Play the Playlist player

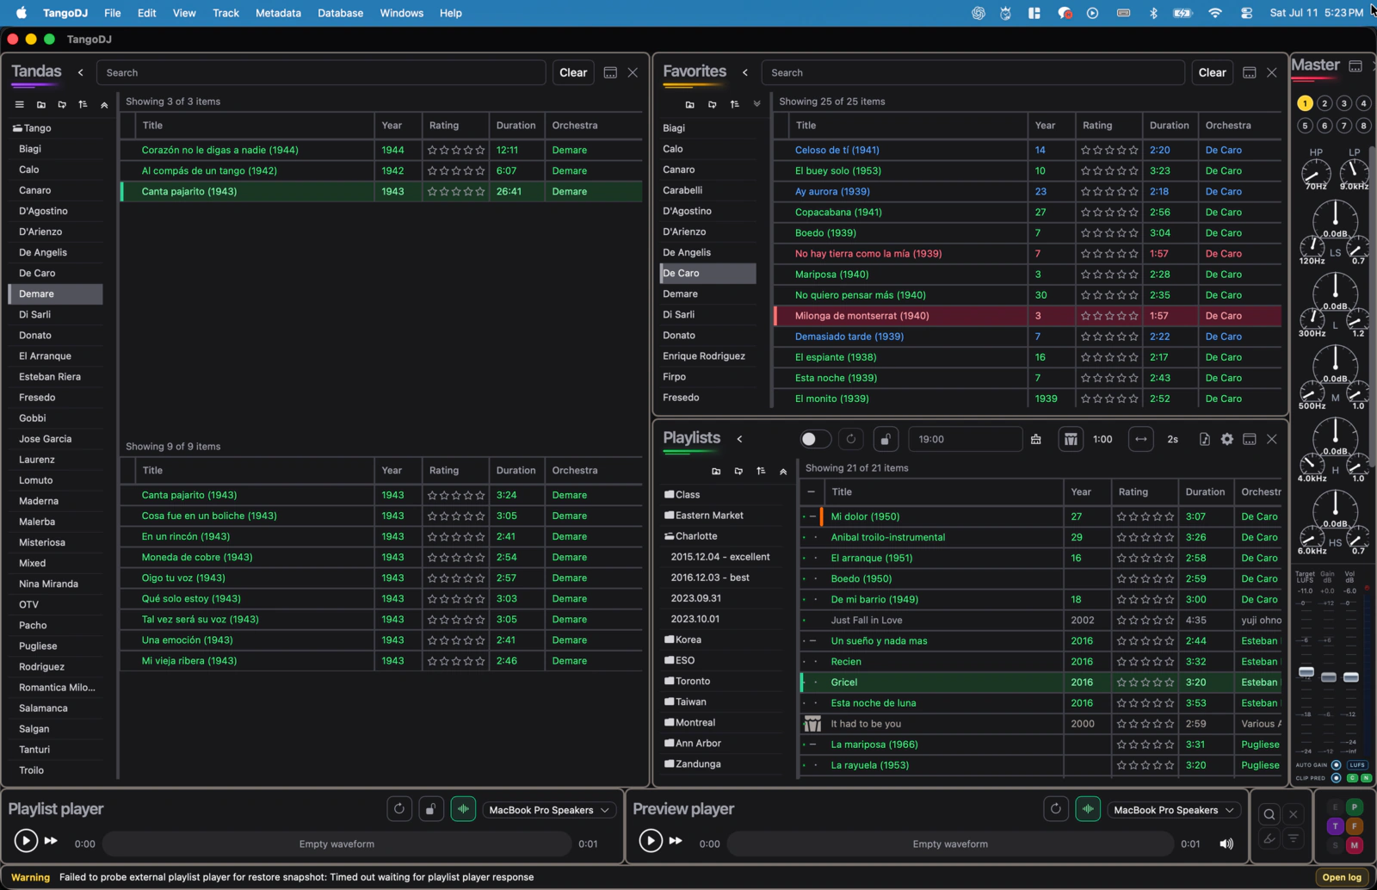(26, 840)
